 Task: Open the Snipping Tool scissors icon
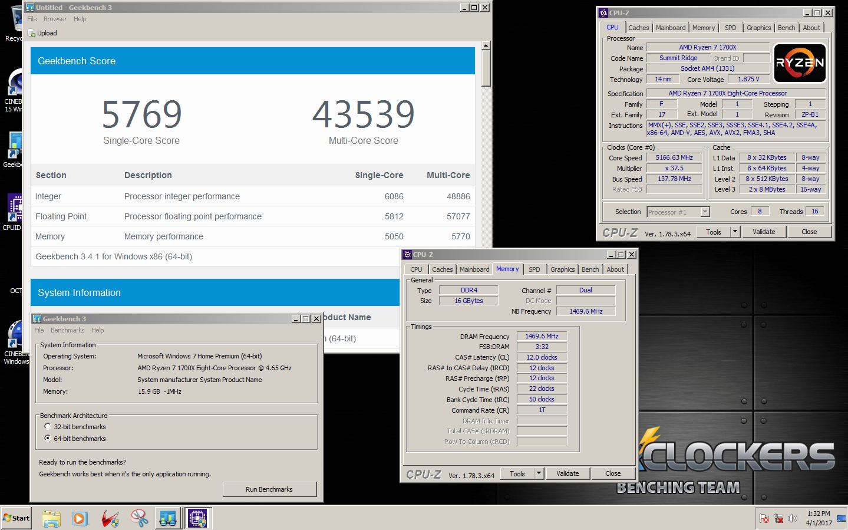tap(139, 518)
